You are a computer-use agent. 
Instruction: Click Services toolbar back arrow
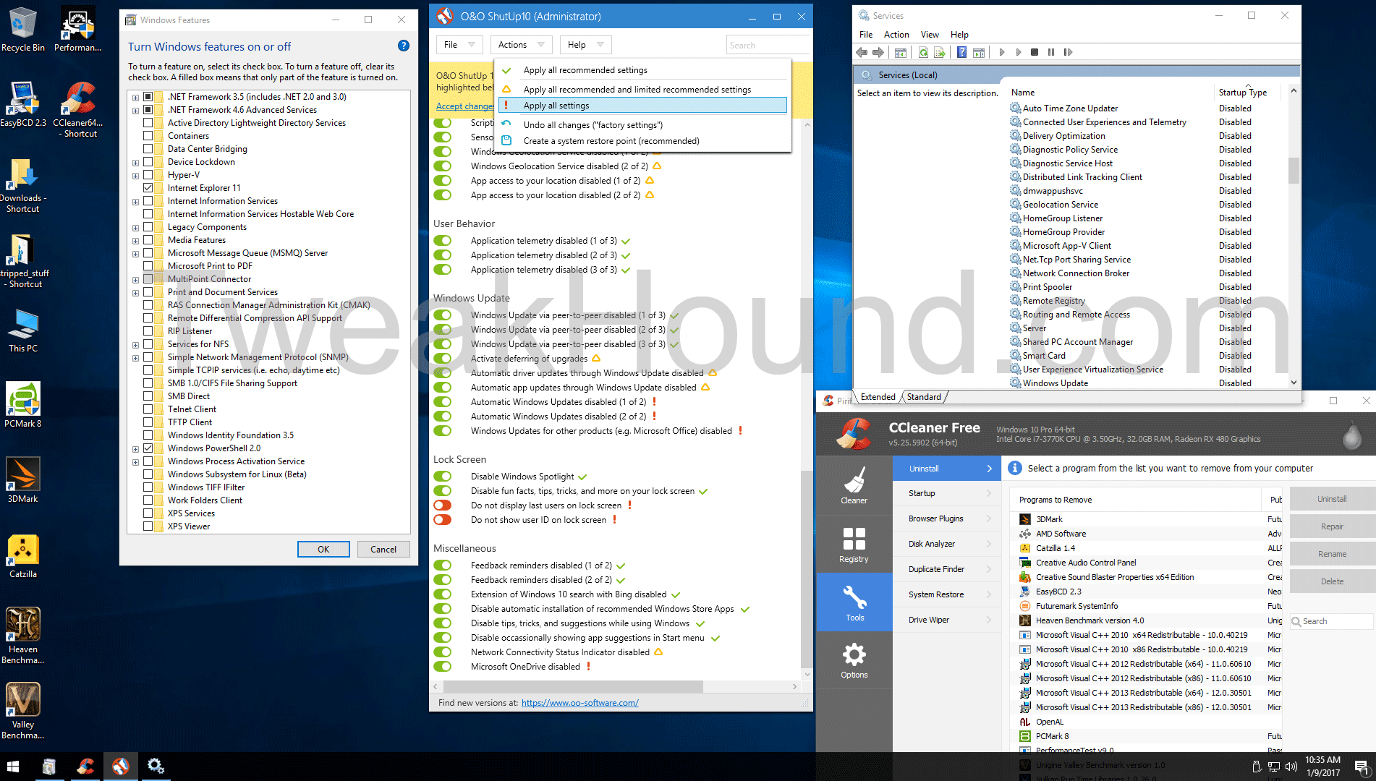(862, 52)
